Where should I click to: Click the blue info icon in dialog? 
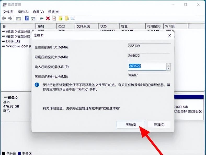tap(37, 85)
